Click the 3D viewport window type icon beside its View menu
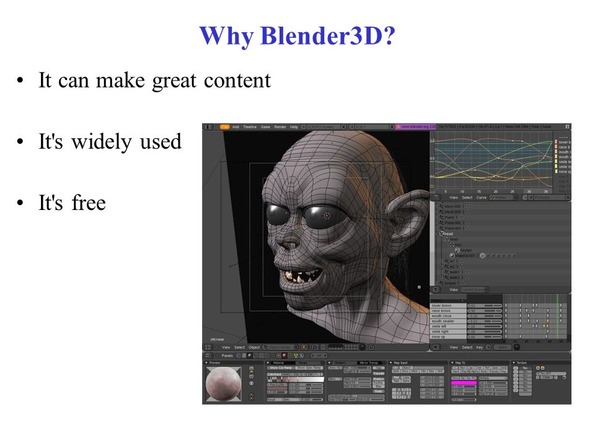This screenshot has height=446, width=595. (x=208, y=347)
